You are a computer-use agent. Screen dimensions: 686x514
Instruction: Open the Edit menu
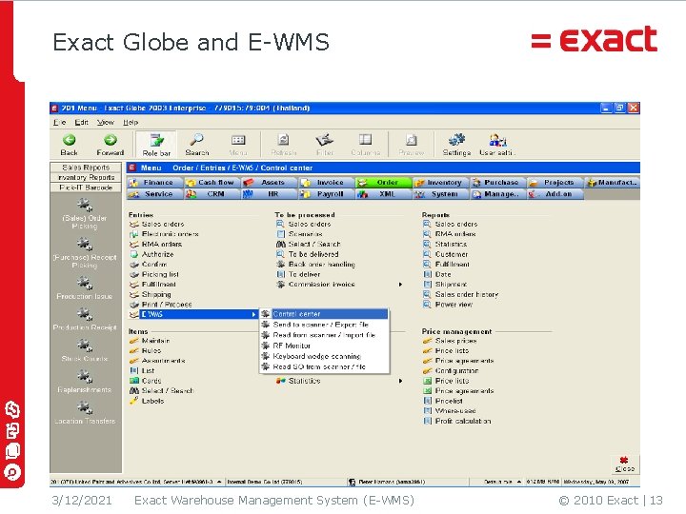tap(81, 123)
